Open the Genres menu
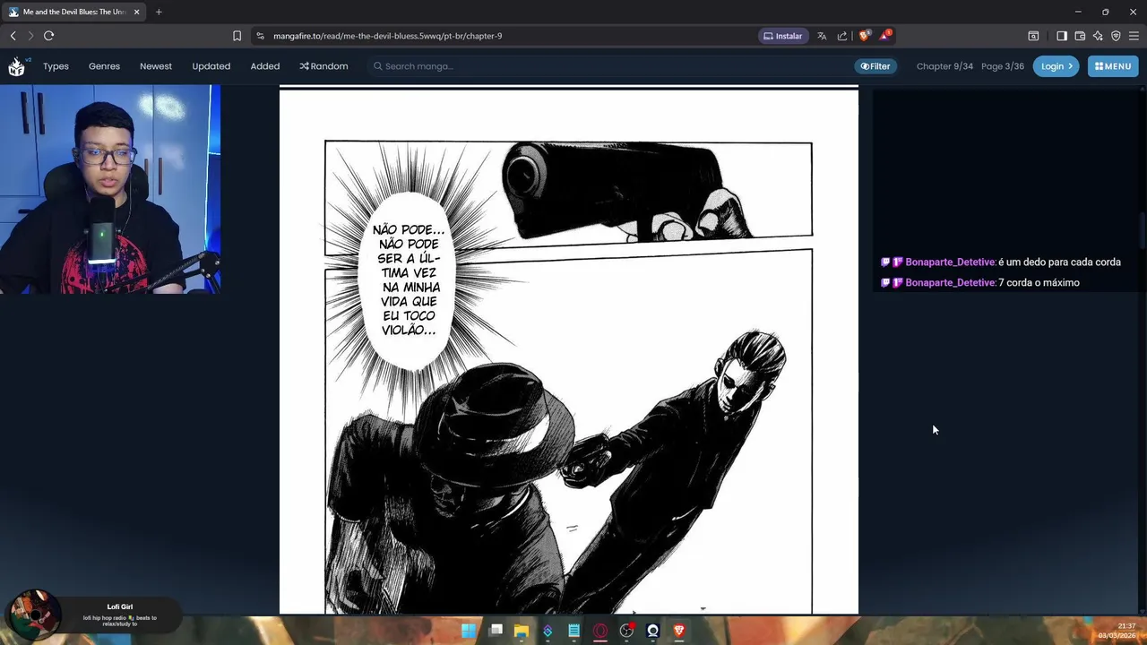The image size is (1147, 645). (x=104, y=66)
